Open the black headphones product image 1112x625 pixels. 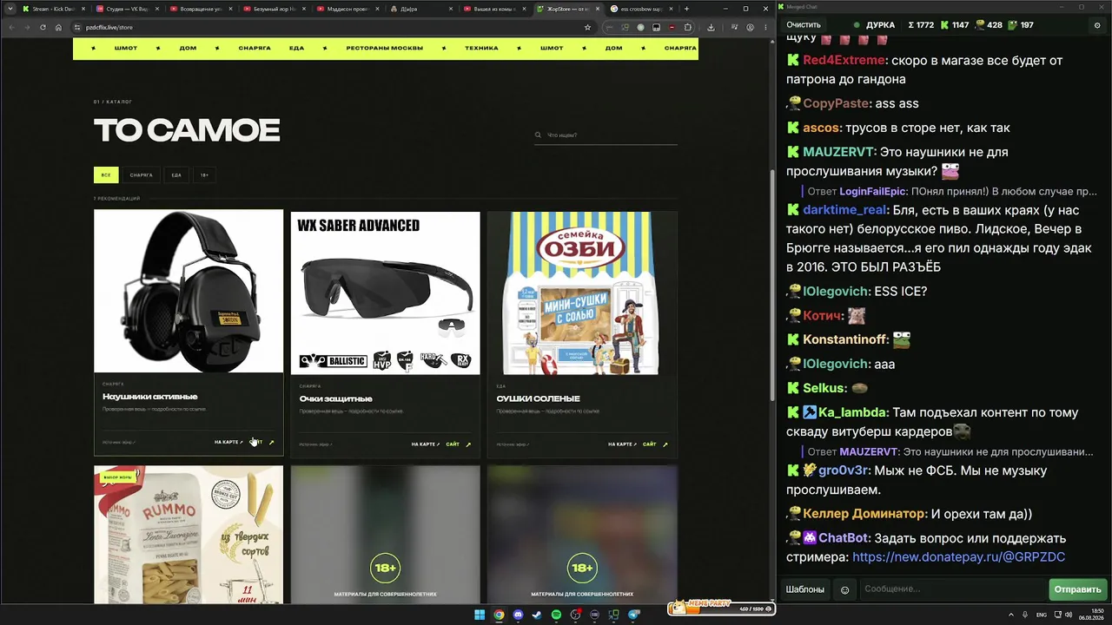tap(189, 291)
